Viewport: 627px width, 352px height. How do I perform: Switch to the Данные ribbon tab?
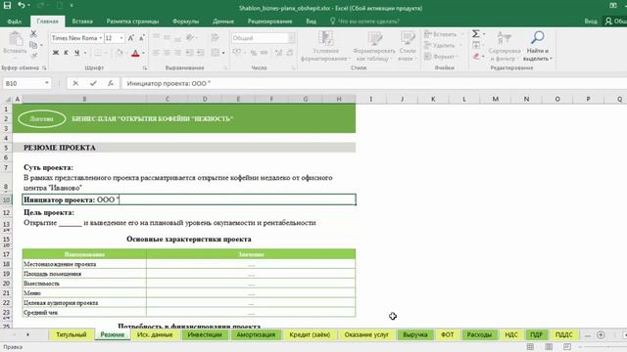[x=223, y=22]
